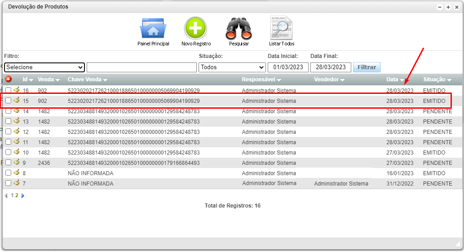Click the green Novo Registro plus icon
This screenshot has width=464, height=252.
(195, 28)
